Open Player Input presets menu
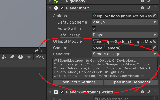 [149, 8]
